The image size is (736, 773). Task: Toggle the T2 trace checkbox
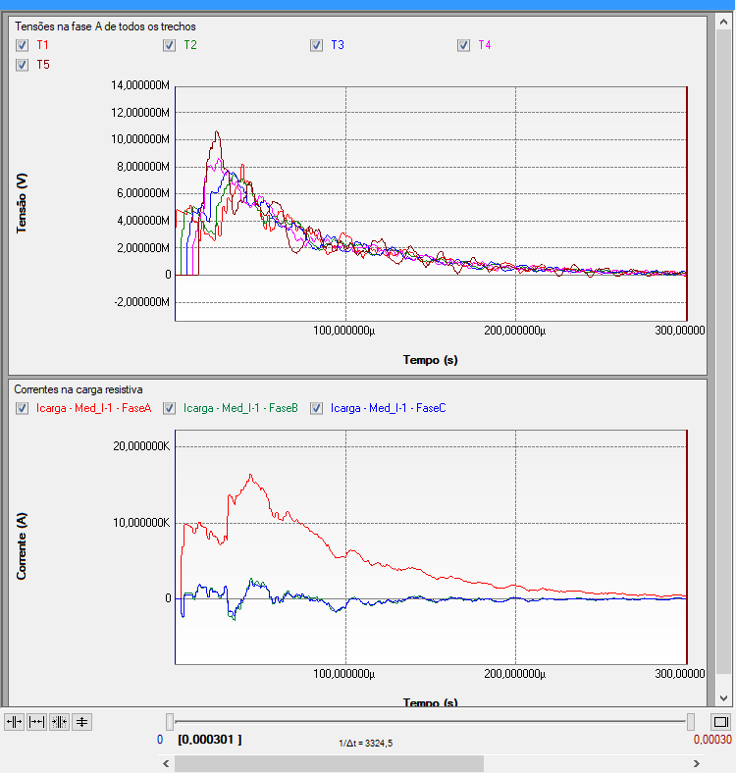tap(170, 45)
